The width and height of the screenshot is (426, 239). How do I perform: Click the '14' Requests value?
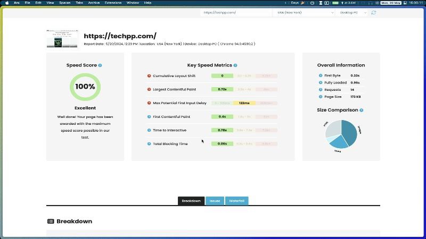[x=352, y=90]
